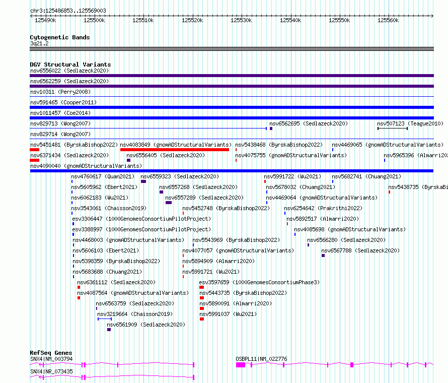Image resolution: width=448 pixels, height=383 pixels.
Task: Select esv3388997 1000GenomesConsortiumPilotProject label
Action: pos(141,229)
